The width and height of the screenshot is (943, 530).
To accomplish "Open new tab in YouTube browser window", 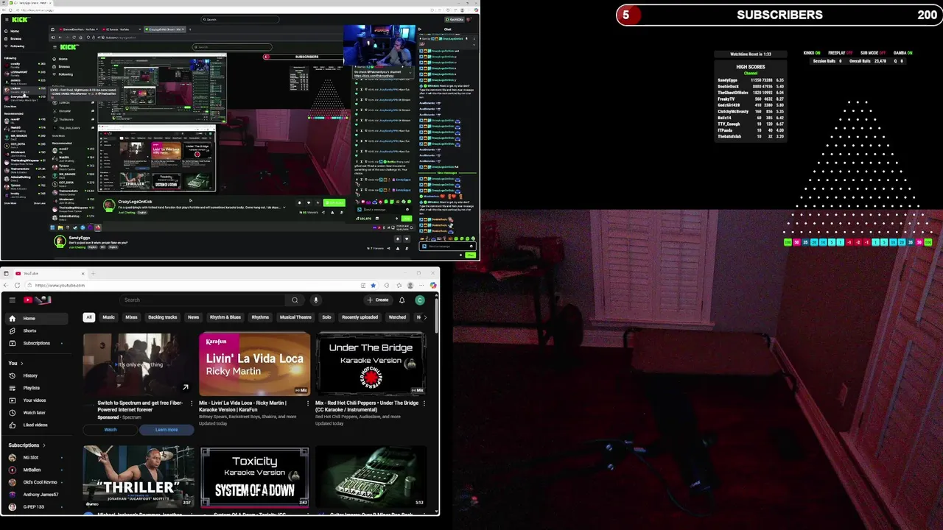I will (94, 273).
